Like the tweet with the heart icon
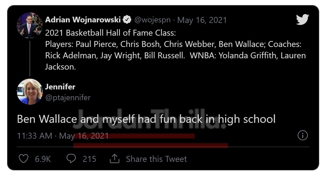This screenshot has width=326, height=176. (x=23, y=159)
